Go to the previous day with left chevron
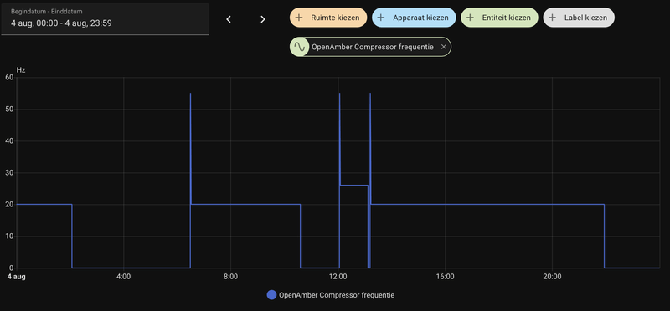The width and height of the screenshot is (670, 311). [229, 19]
